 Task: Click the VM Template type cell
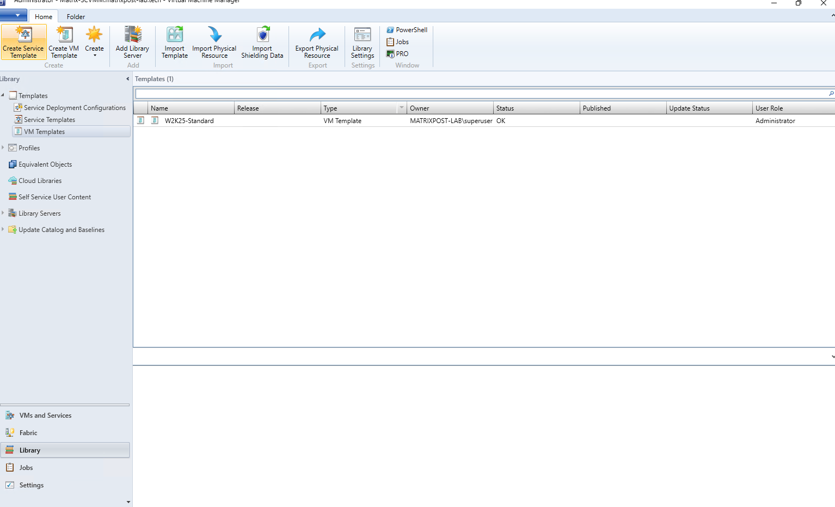pos(342,121)
